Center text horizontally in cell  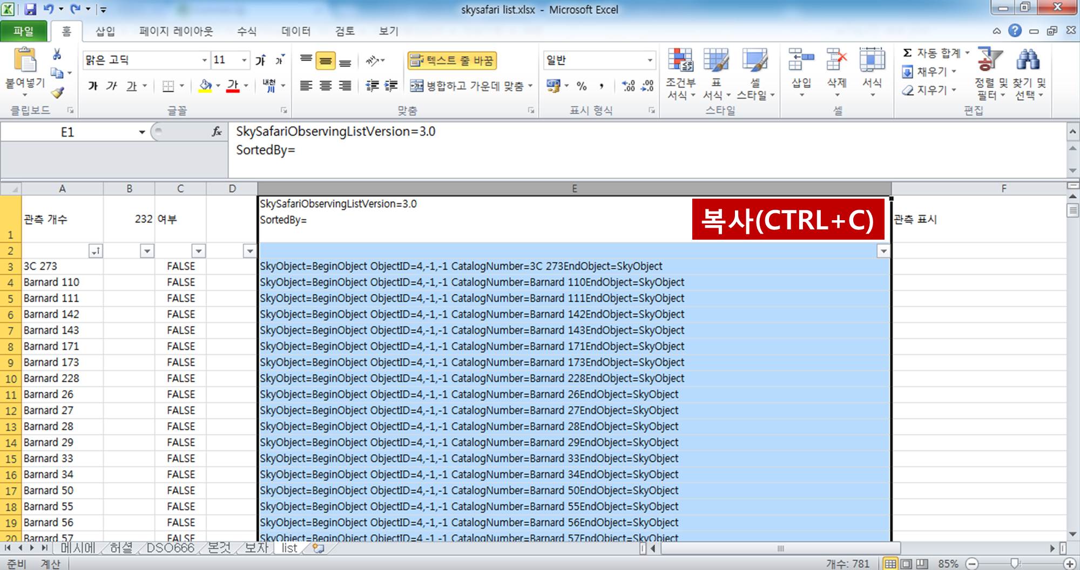[x=326, y=86]
